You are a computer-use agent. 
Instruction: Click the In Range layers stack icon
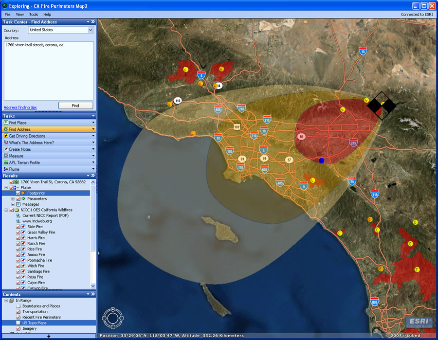point(12,301)
